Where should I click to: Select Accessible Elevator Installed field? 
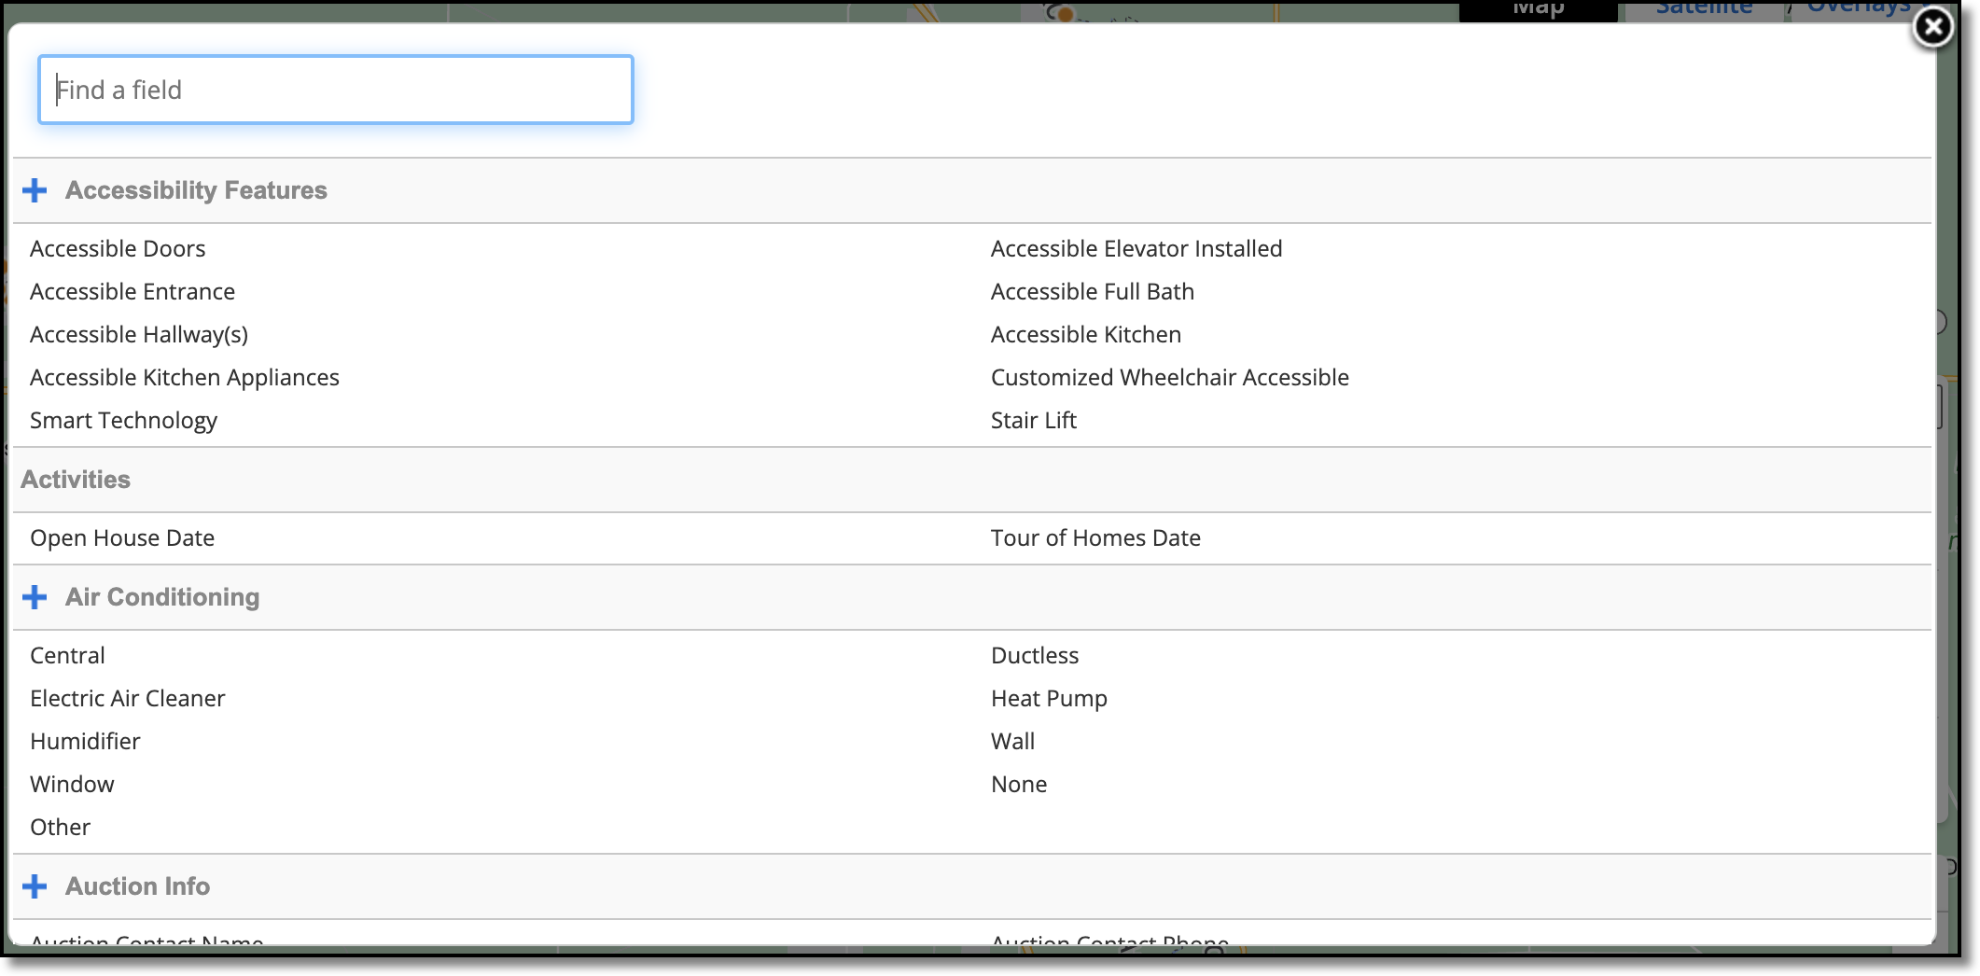tap(1136, 249)
